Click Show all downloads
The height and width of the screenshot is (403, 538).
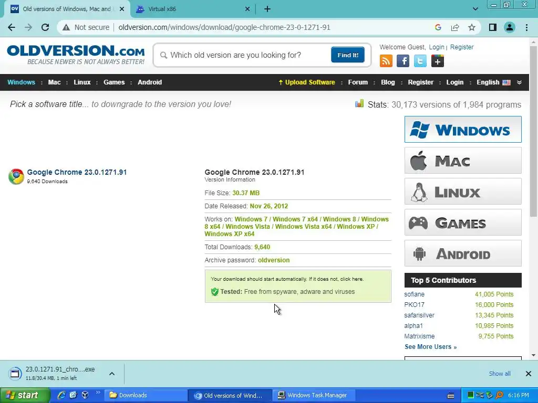(500, 374)
